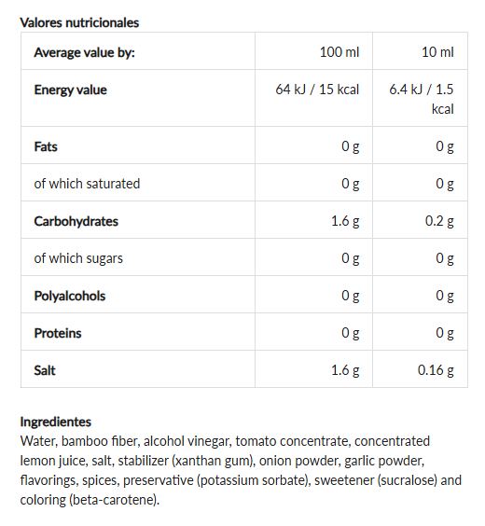Select the Carbohydrates row label
This screenshot has width=485, height=526.
coord(76,221)
